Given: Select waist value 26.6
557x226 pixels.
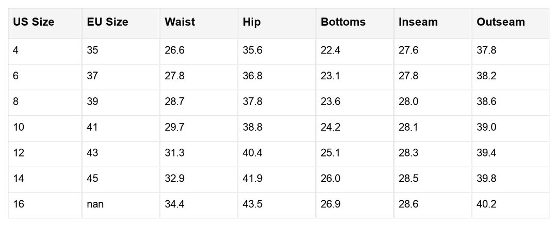Looking at the screenshot, I should pyautogui.click(x=175, y=50).
